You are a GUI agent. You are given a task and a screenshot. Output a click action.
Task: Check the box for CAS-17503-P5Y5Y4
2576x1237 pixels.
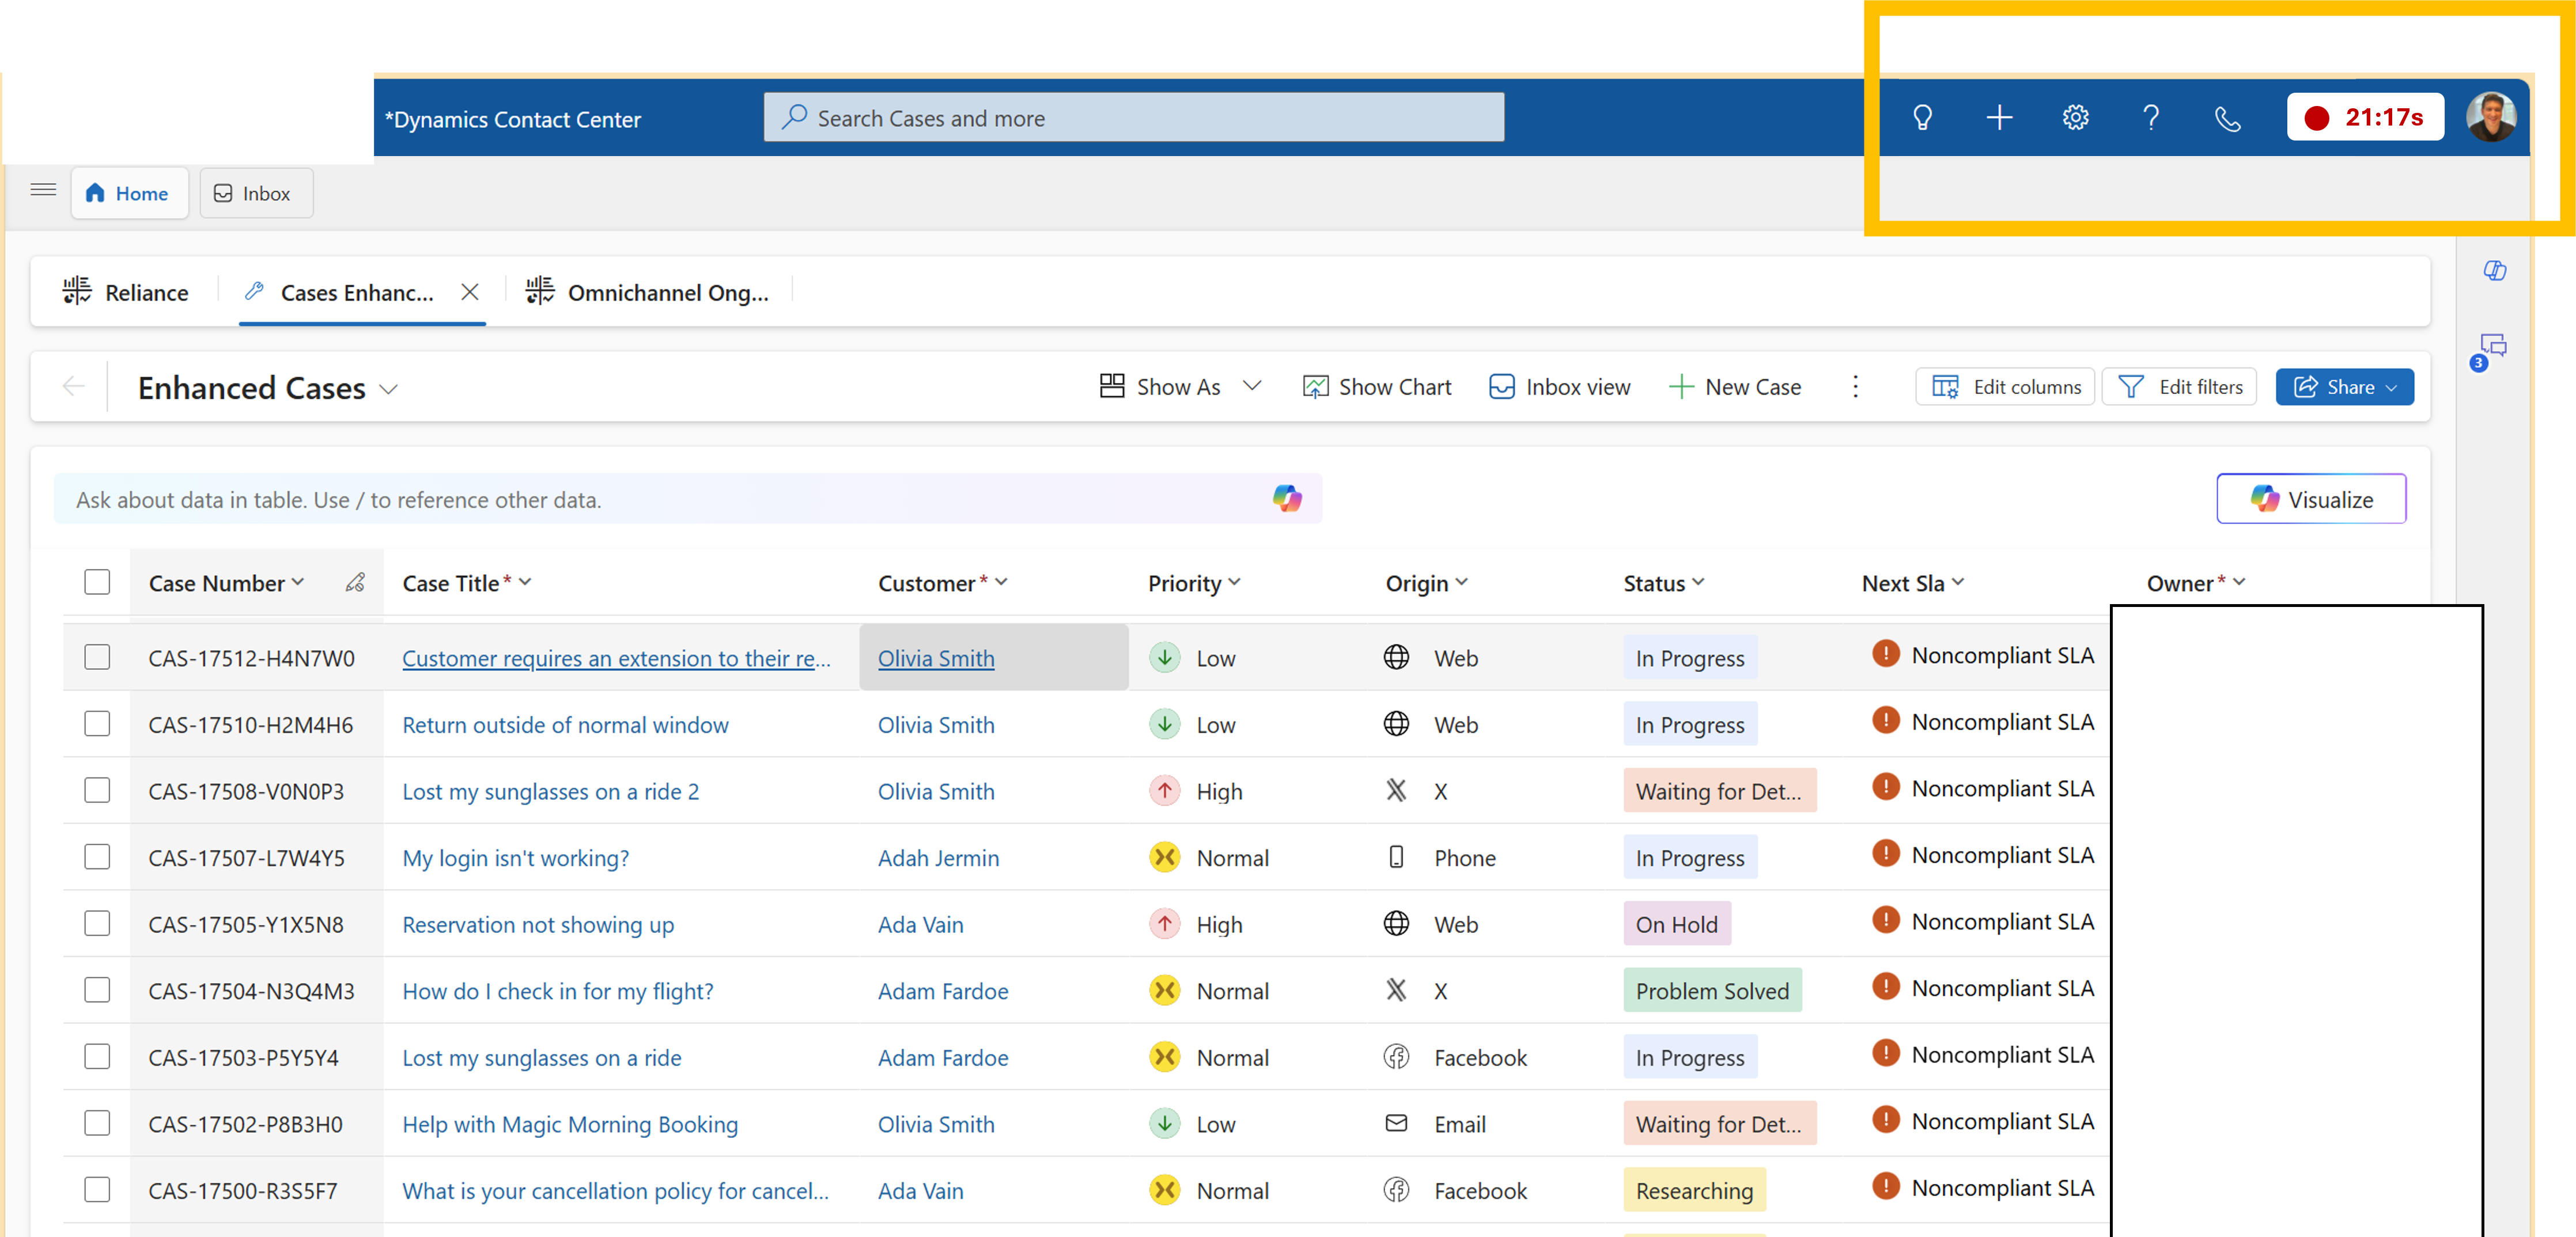(x=97, y=1056)
